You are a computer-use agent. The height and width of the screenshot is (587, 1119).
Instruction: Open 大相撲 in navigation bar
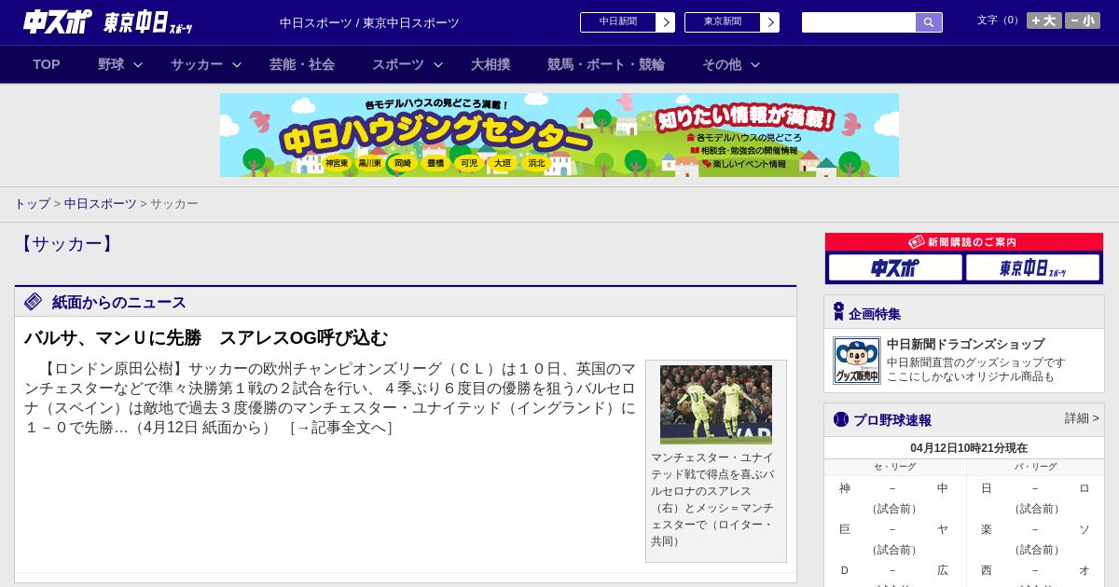pos(490,64)
